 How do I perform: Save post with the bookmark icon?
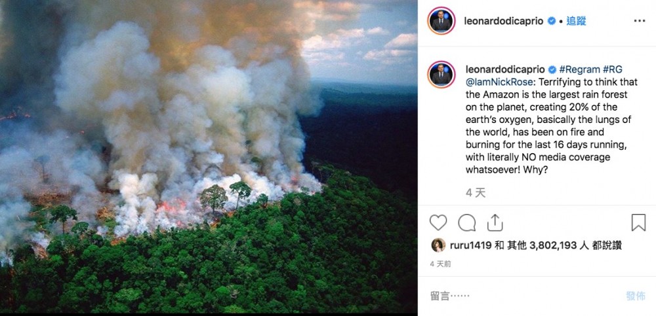[x=638, y=223]
